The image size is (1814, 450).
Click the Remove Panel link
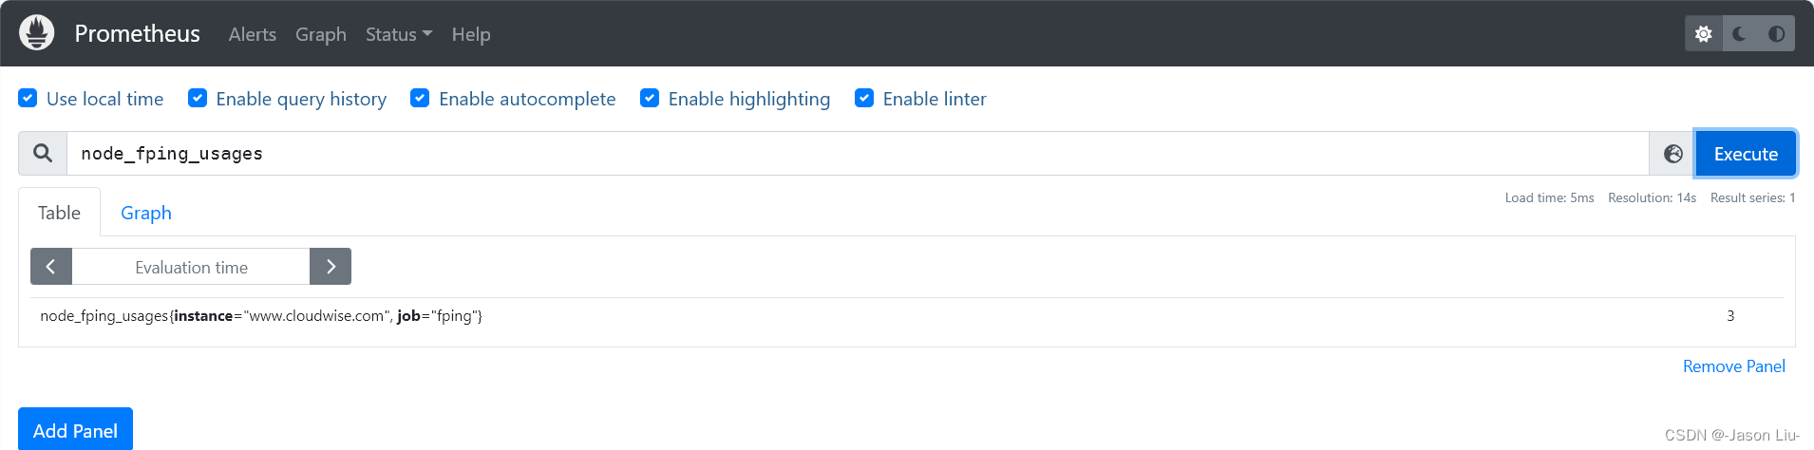coord(1733,366)
